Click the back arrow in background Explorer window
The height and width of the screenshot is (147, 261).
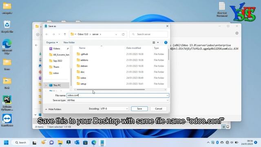pos(36,45)
